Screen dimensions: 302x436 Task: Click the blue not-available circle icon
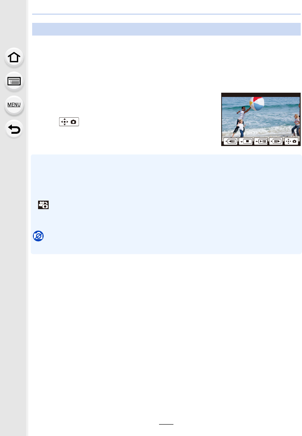click(x=38, y=236)
